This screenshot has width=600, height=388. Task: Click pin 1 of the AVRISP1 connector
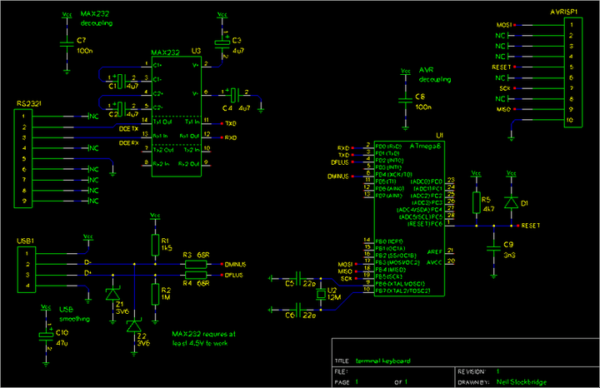pyautogui.click(x=570, y=25)
